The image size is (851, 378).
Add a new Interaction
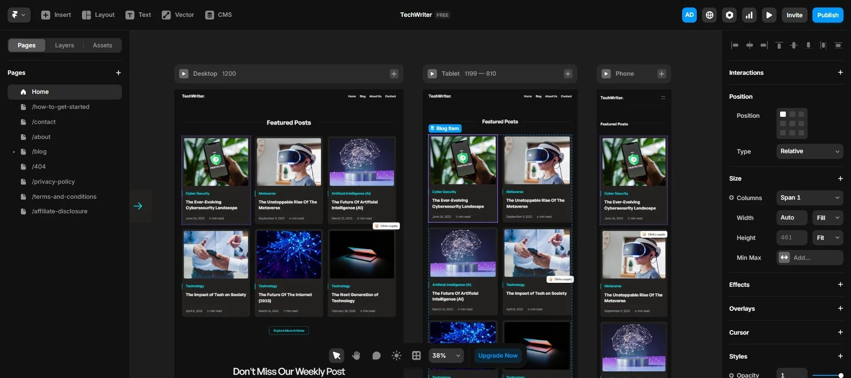(840, 73)
